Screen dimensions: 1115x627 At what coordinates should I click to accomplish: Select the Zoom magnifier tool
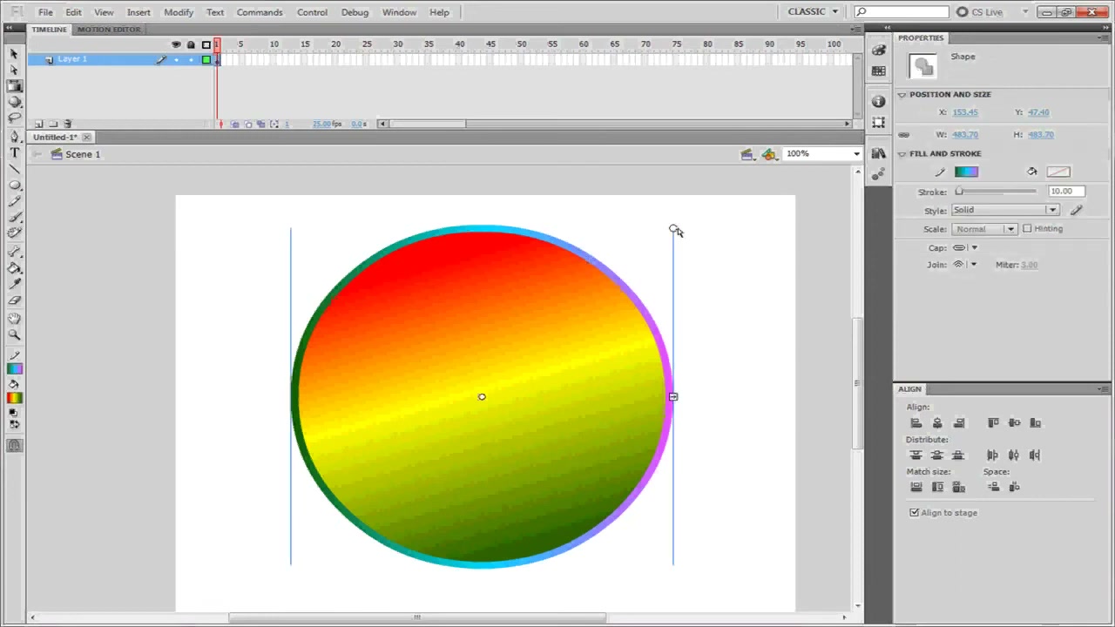[x=14, y=334]
